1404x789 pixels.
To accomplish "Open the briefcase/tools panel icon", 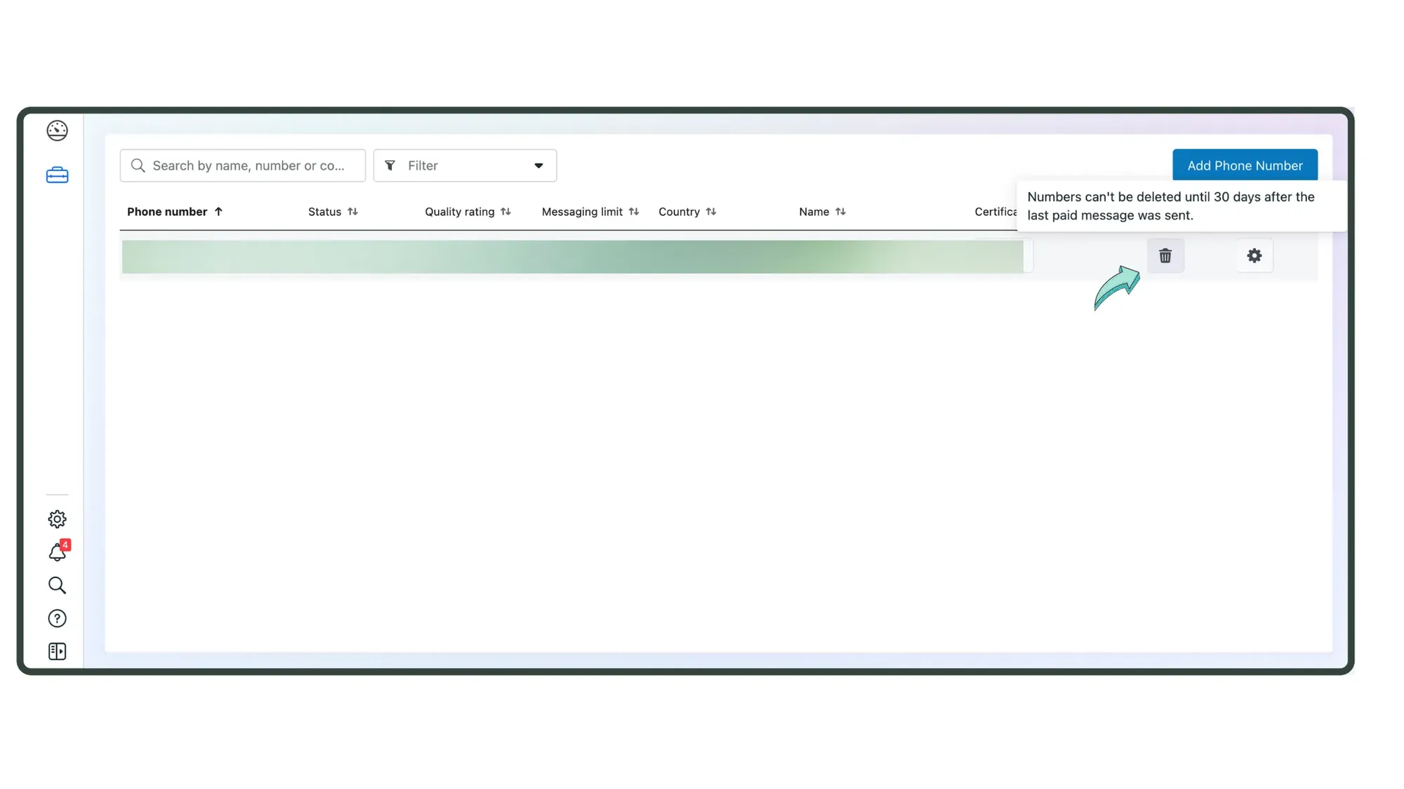I will pos(57,175).
